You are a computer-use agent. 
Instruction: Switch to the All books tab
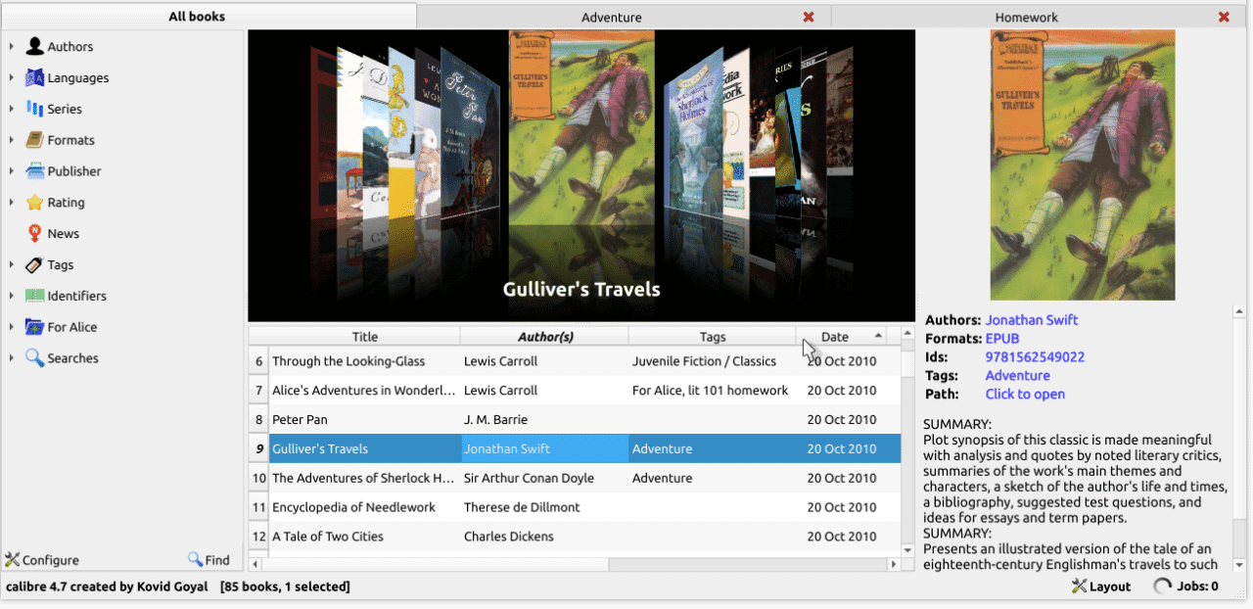click(x=209, y=16)
